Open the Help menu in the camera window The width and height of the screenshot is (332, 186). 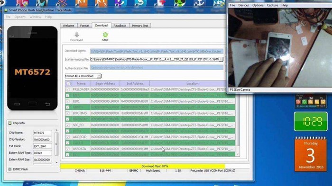(285, 5)
